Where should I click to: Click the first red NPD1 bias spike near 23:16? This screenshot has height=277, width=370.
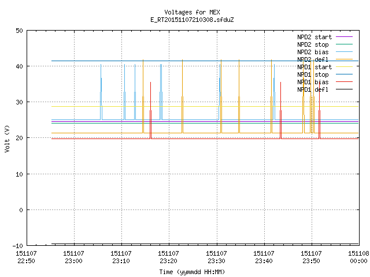150,110
